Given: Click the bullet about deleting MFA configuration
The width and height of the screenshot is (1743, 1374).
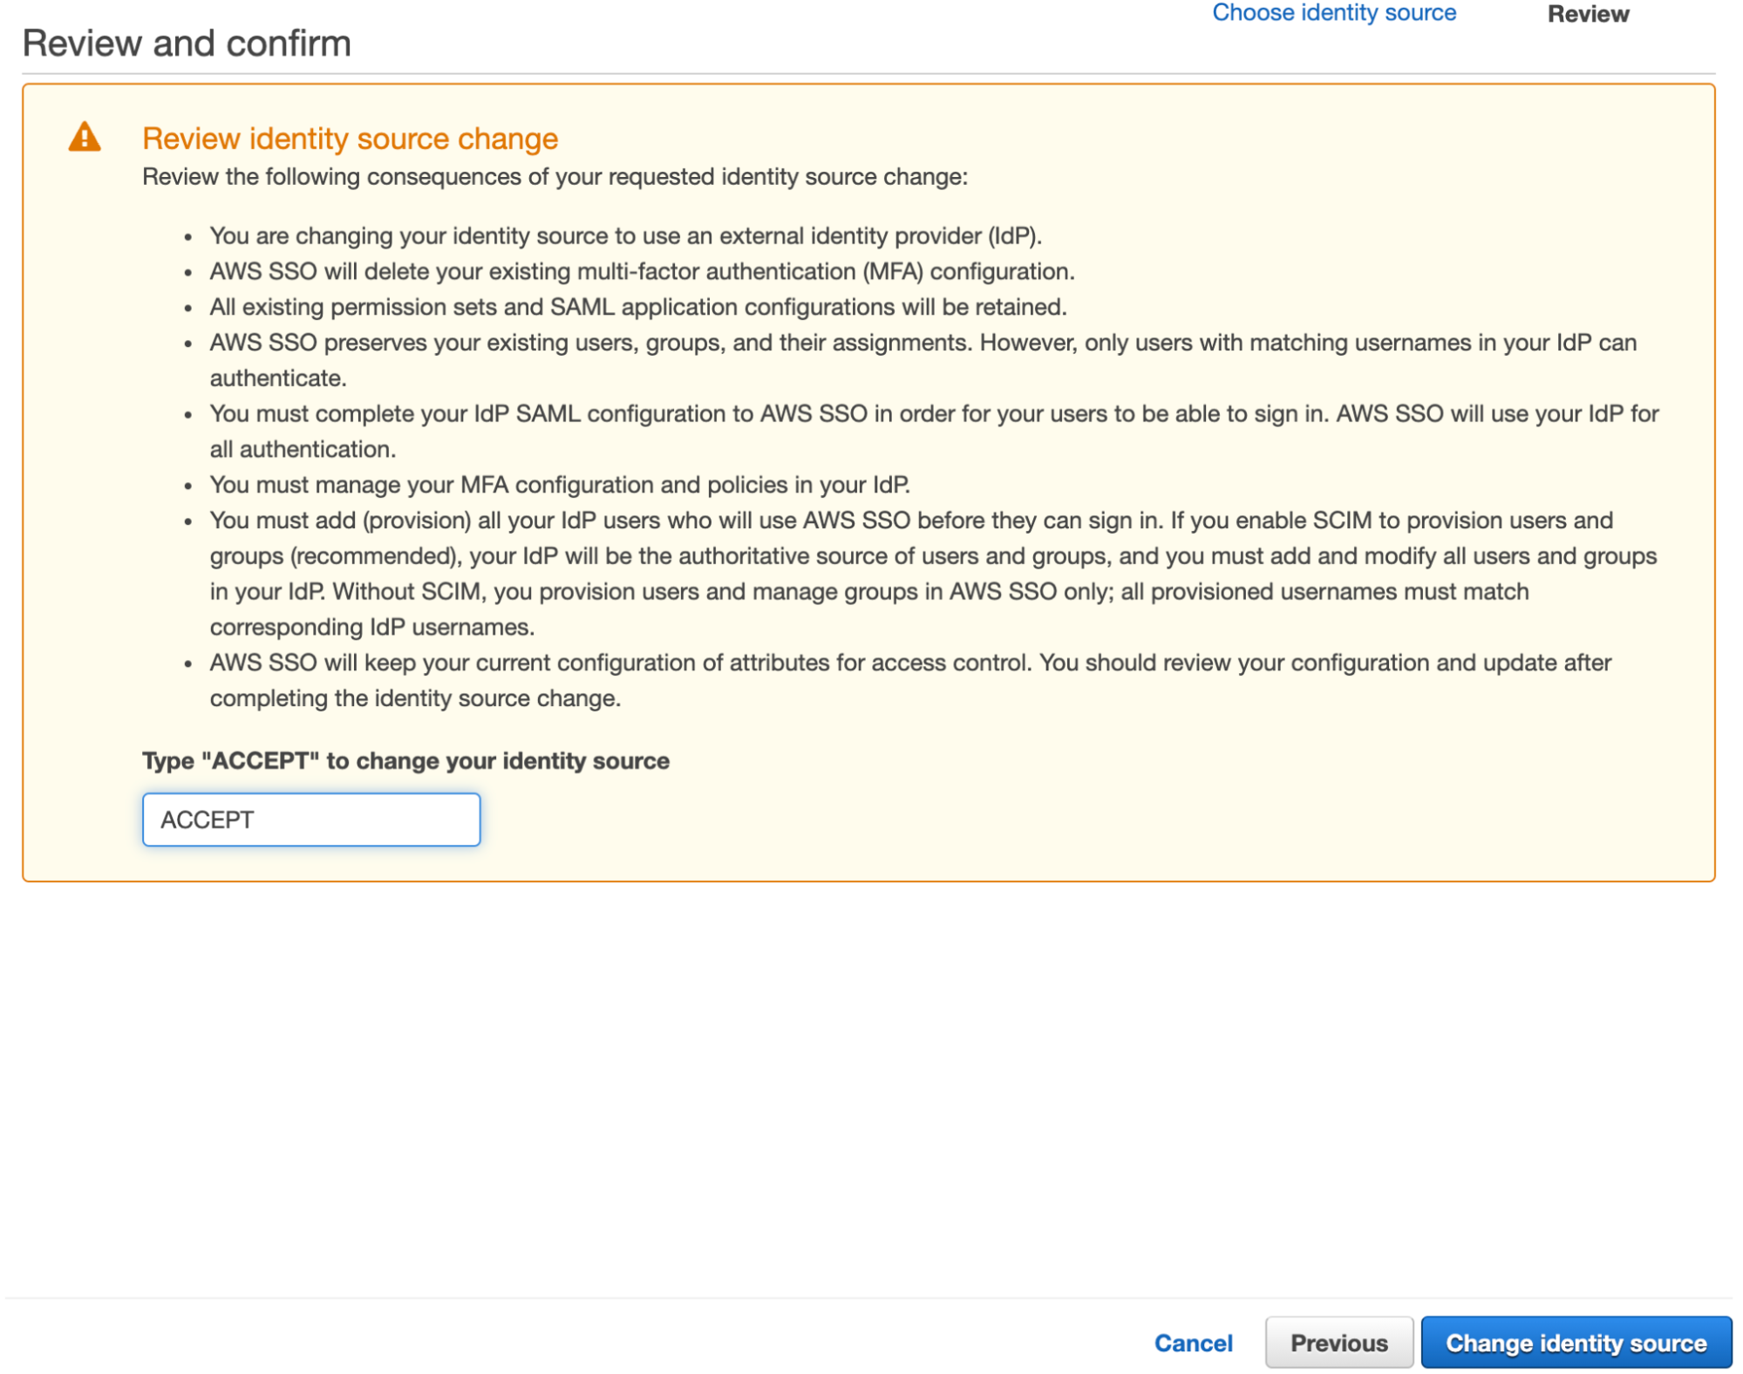Looking at the screenshot, I should coord(642,272).
